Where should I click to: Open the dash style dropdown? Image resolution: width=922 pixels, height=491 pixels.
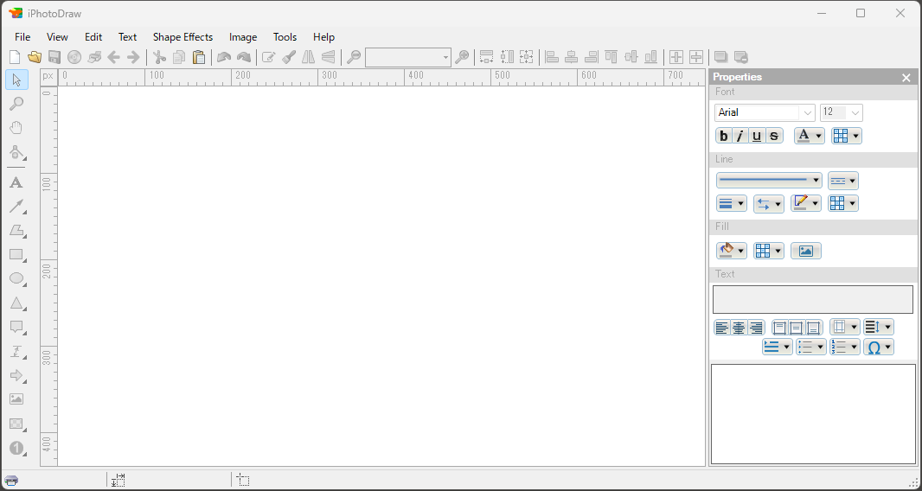(x=842, y=181)
